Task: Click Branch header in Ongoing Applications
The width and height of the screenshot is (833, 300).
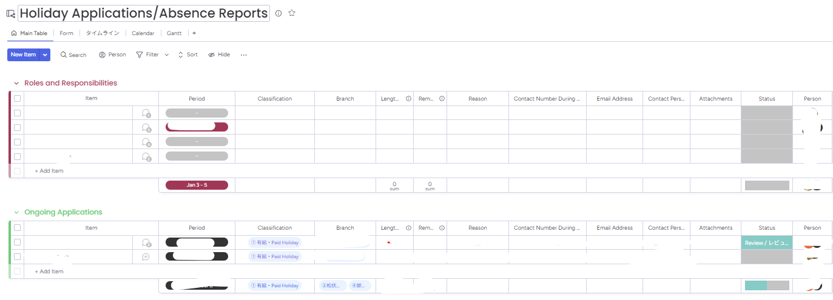Action: [345, 228]
